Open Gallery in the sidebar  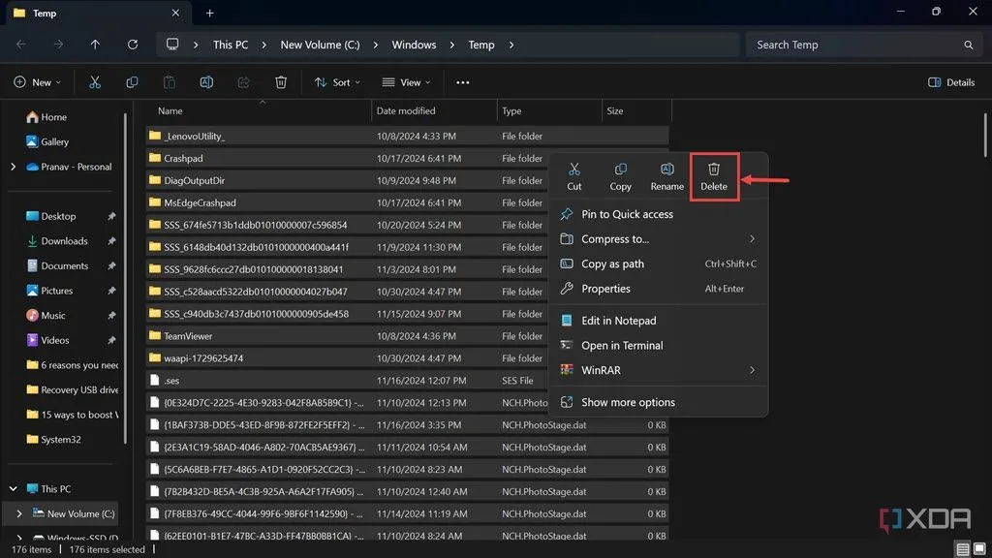pyautogui.click(x=47, y=141)
